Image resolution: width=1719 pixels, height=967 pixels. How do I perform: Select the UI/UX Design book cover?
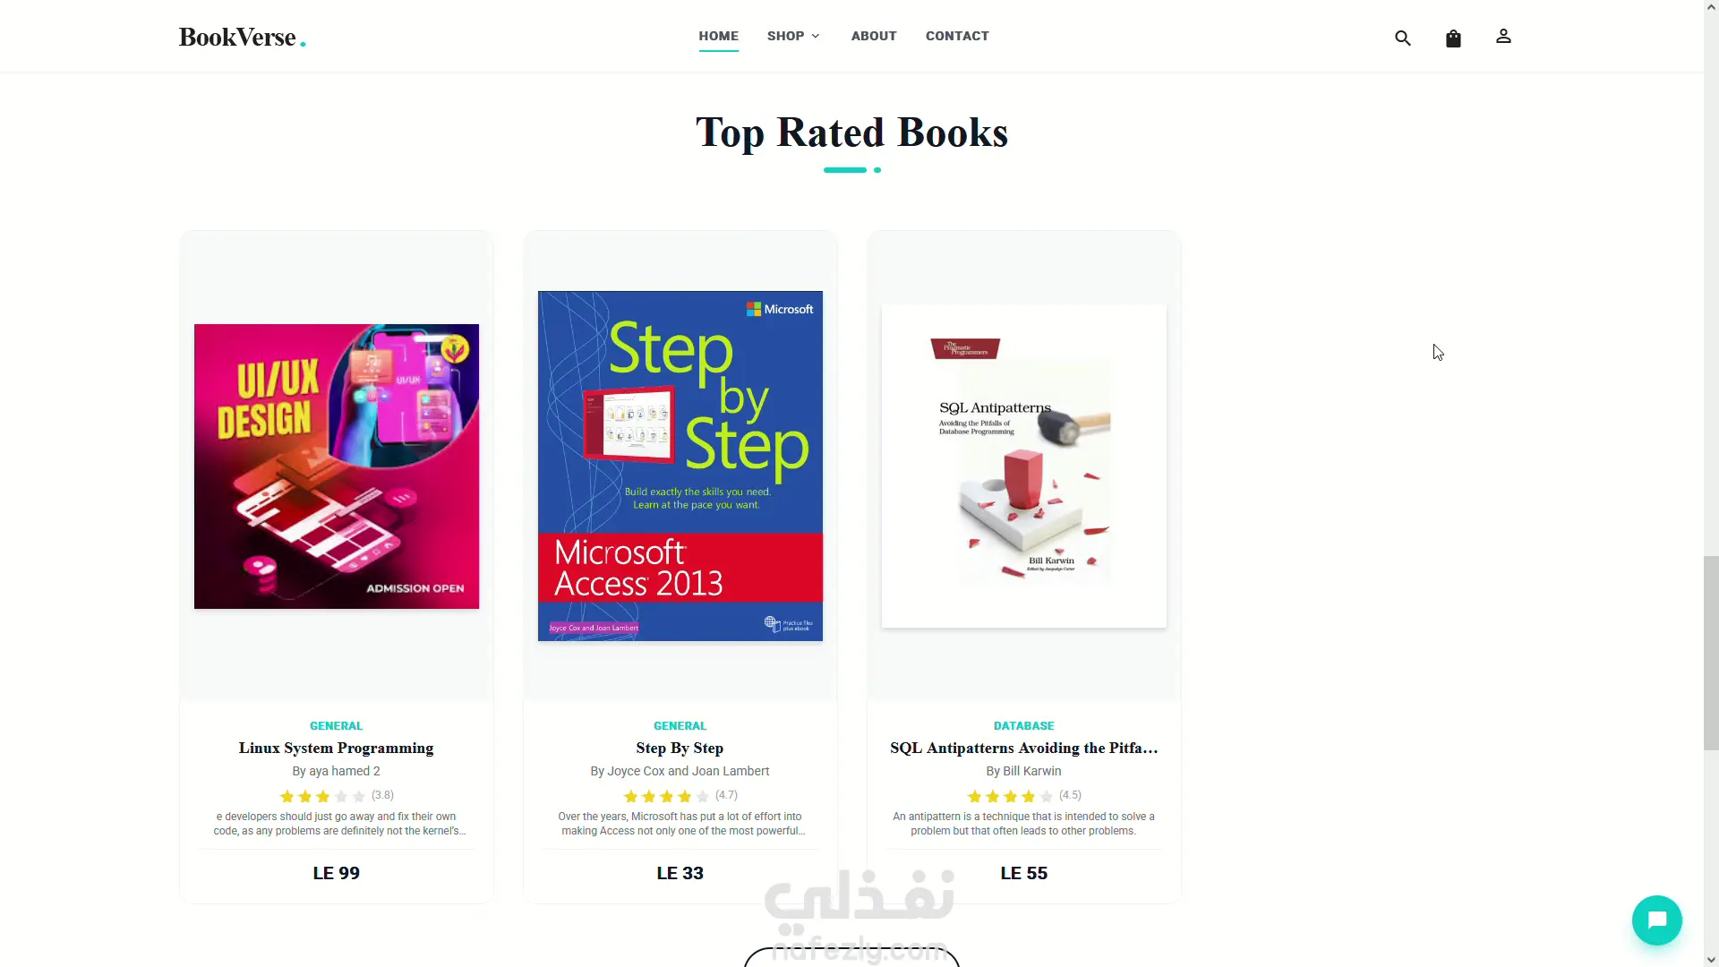[337, 466]
